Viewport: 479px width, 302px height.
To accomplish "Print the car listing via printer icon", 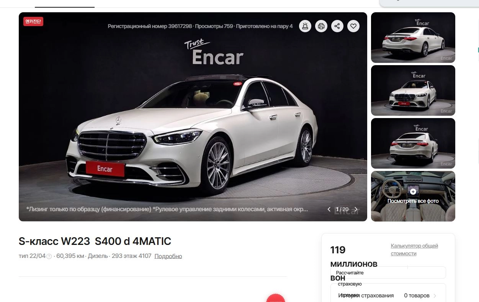I will pos(321,26).
